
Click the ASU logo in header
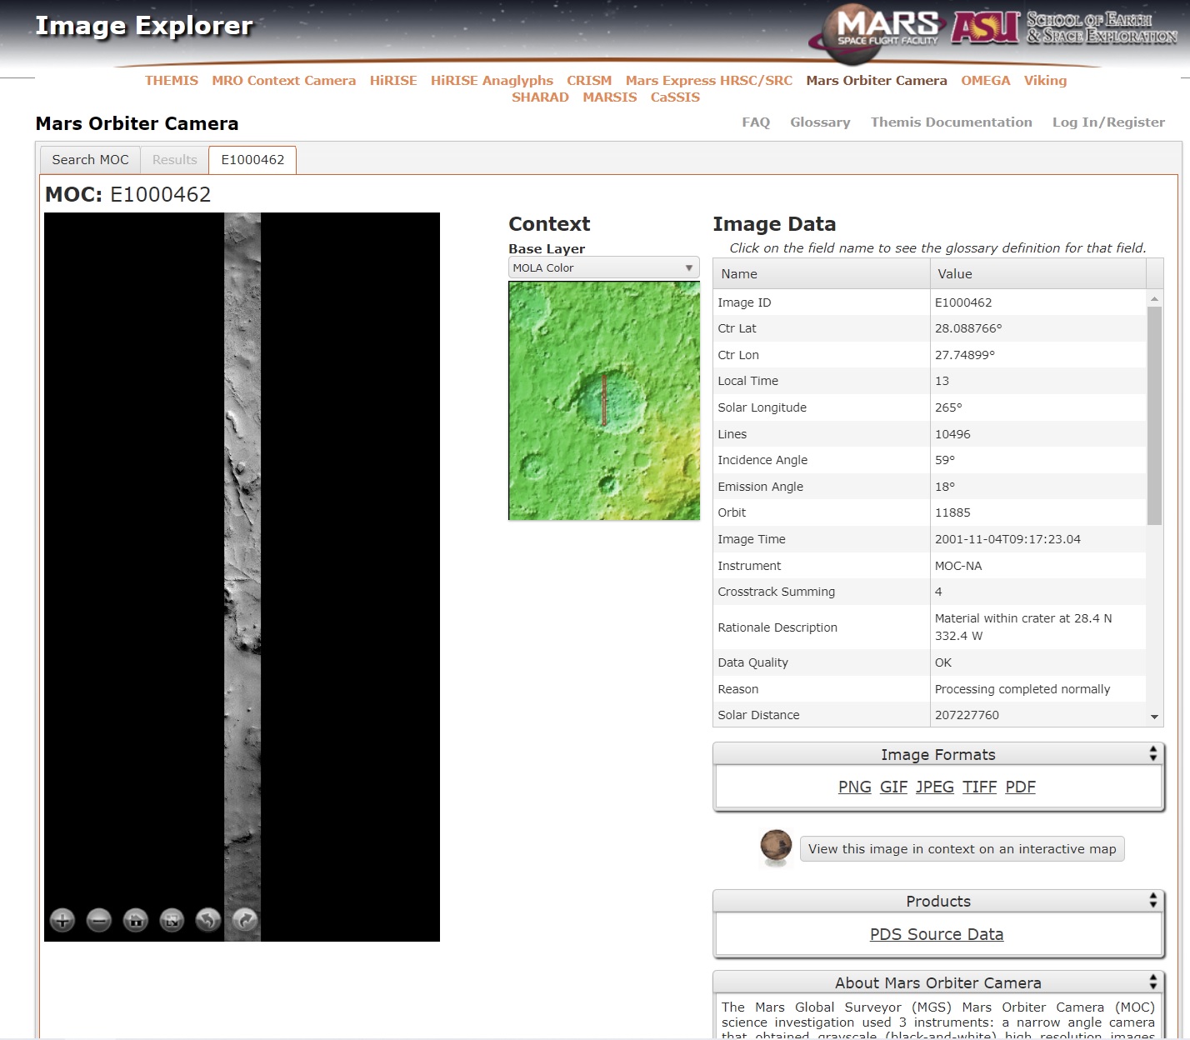coord(986,27)
